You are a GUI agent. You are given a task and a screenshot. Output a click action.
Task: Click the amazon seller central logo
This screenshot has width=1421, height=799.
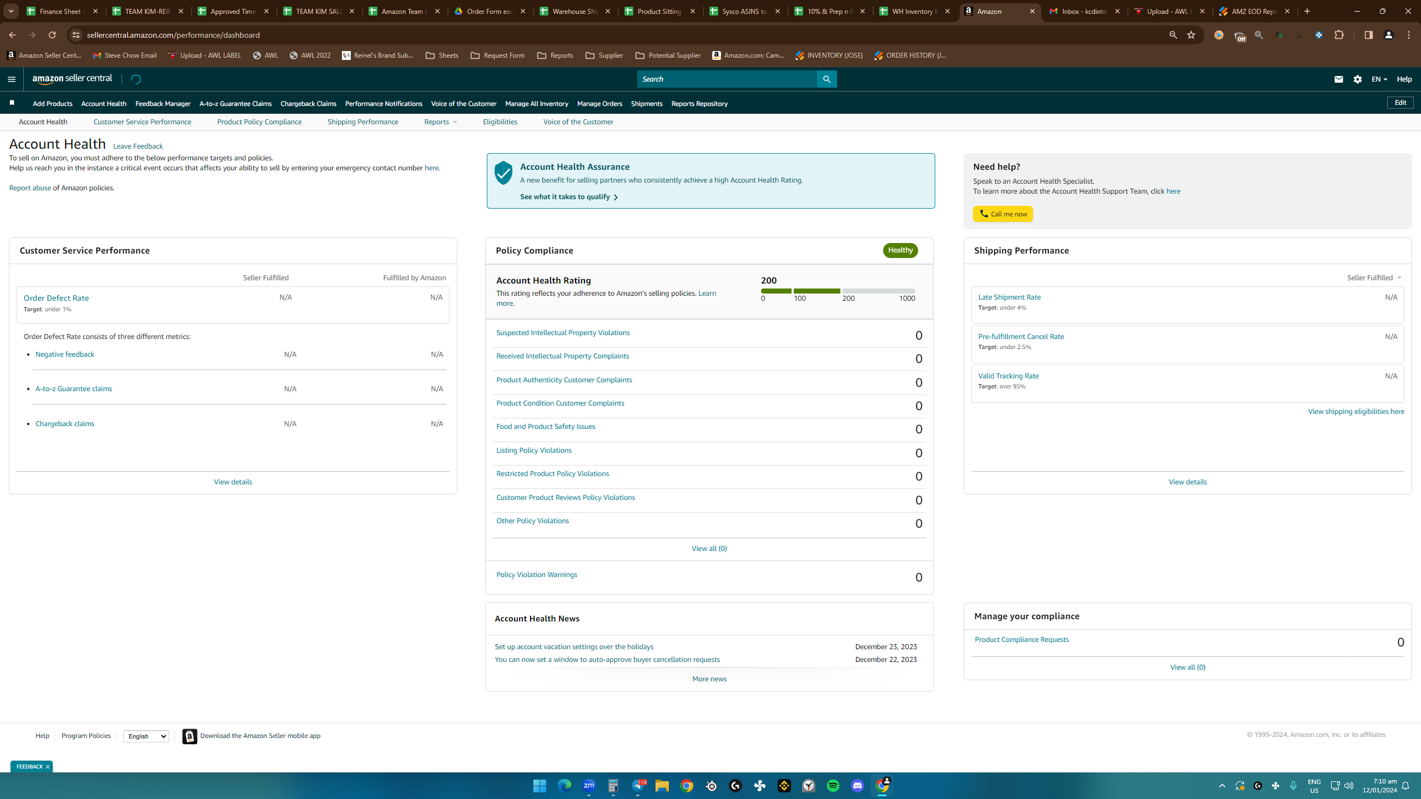click(72, 79)
